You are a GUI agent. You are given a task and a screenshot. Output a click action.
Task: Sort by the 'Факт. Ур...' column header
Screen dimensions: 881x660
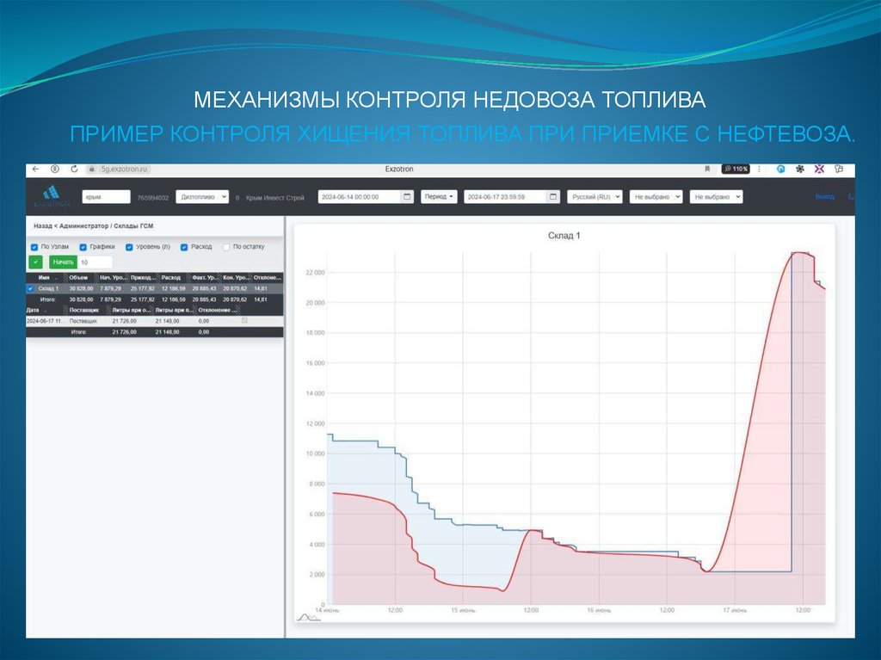(x=205, y=278)
